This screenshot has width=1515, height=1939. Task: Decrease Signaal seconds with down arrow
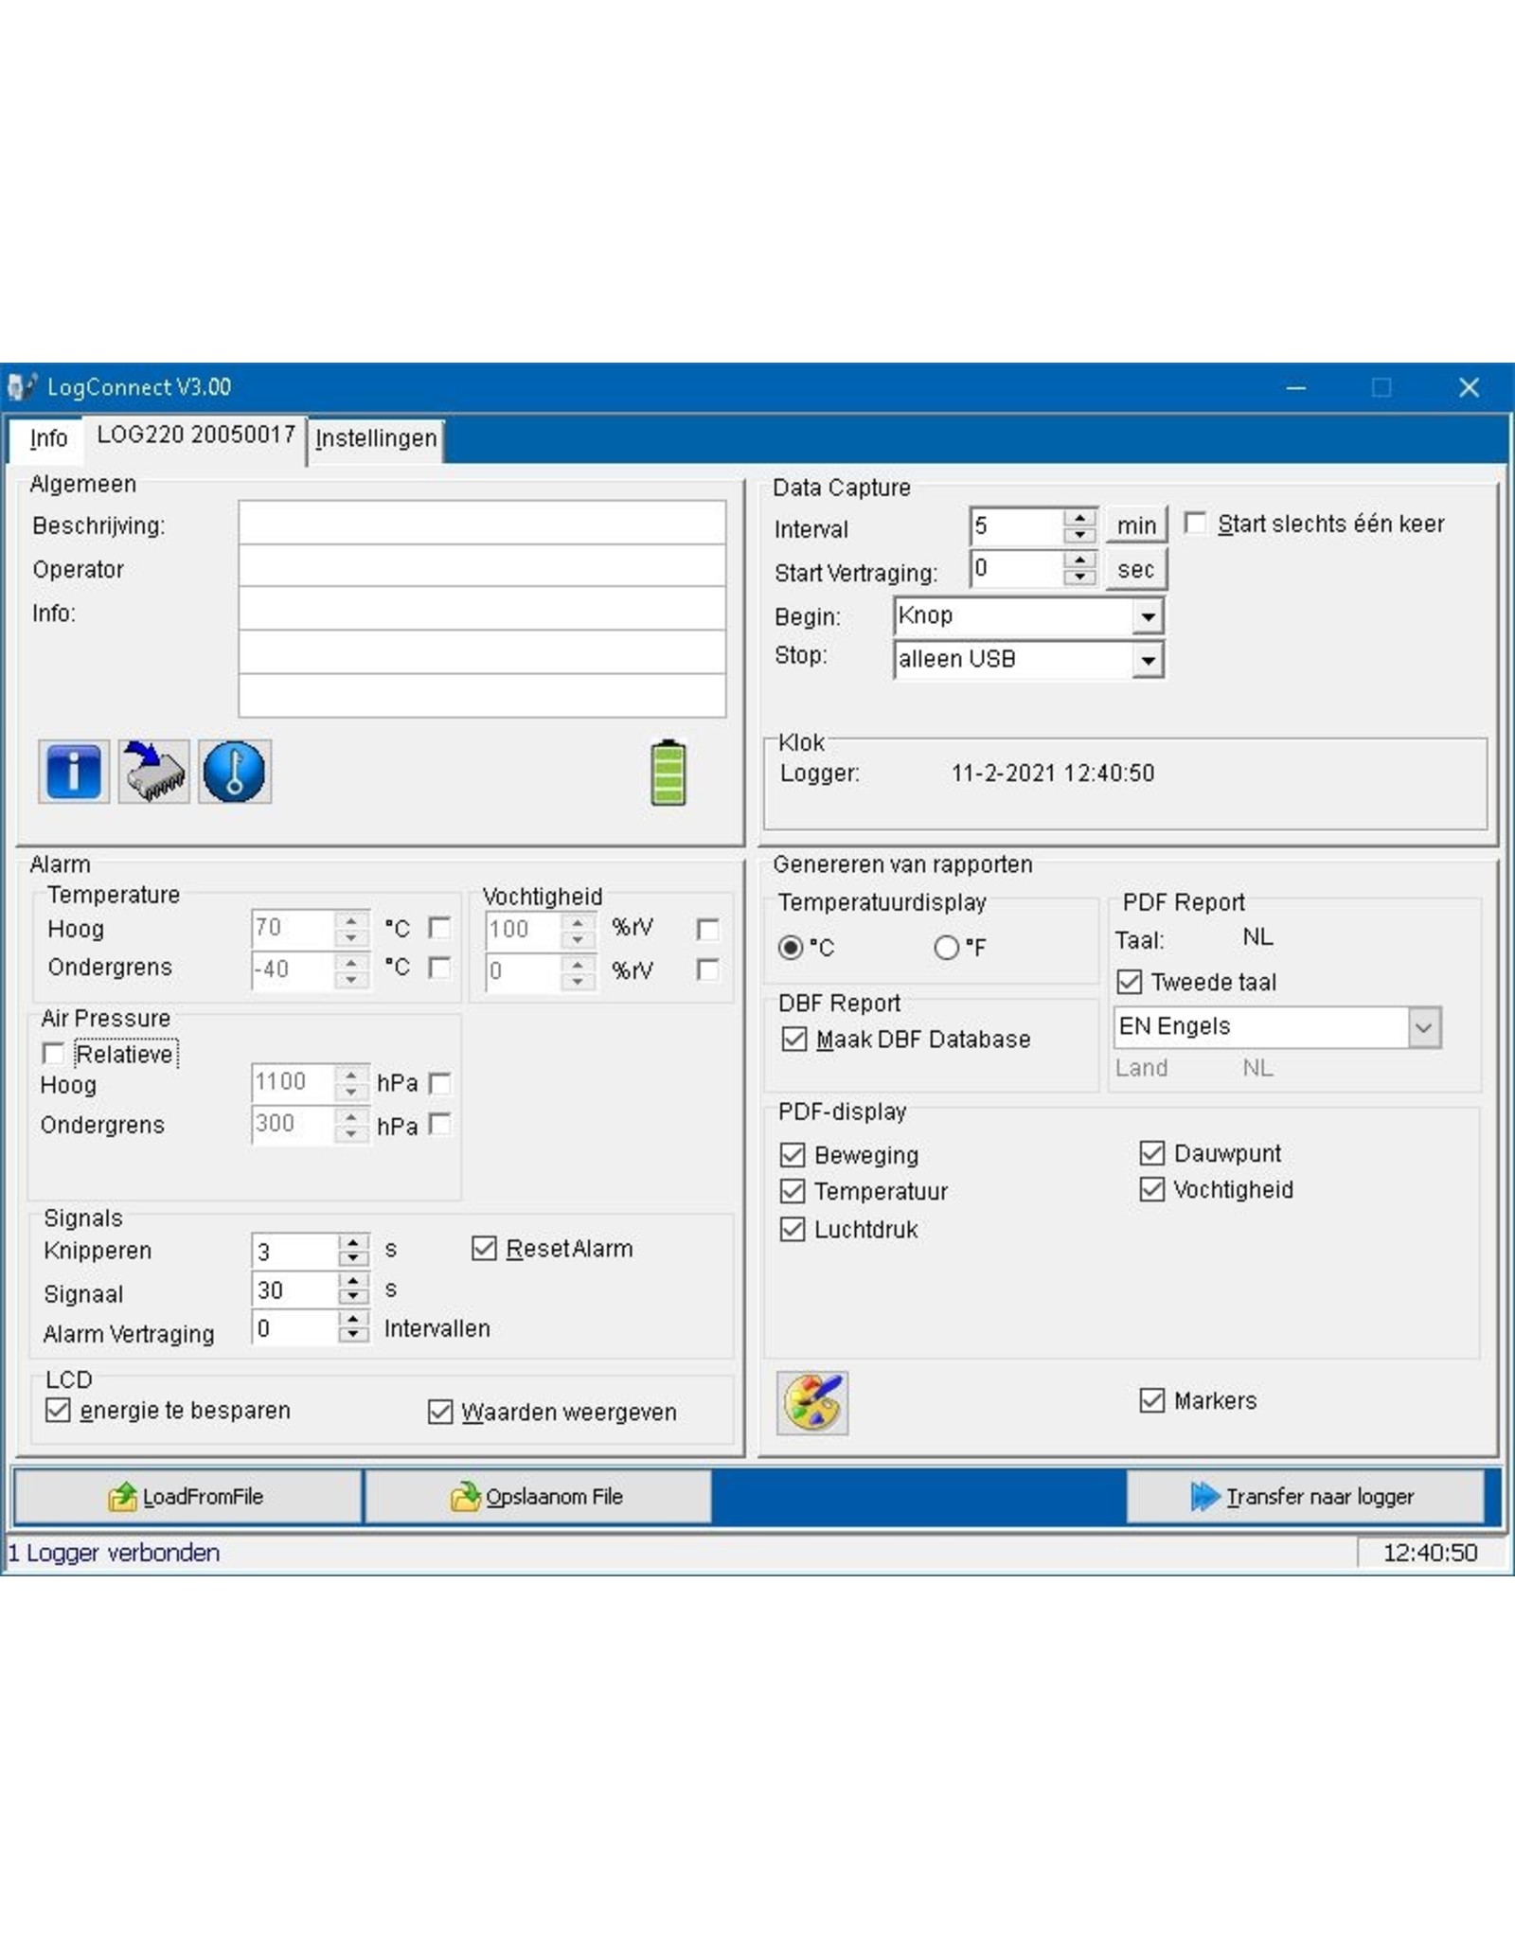353,1297
